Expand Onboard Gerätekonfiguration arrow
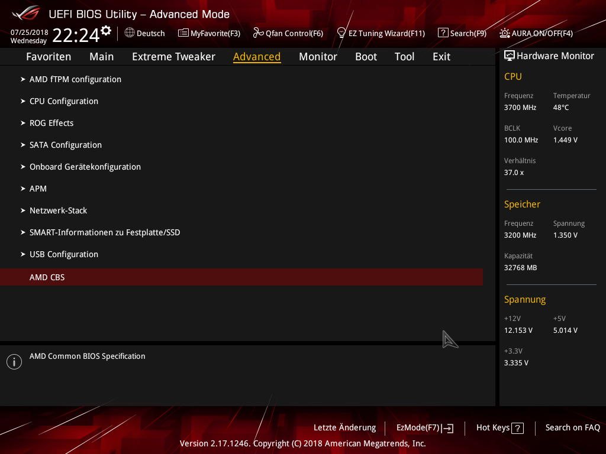 click(x=23, y=167)
